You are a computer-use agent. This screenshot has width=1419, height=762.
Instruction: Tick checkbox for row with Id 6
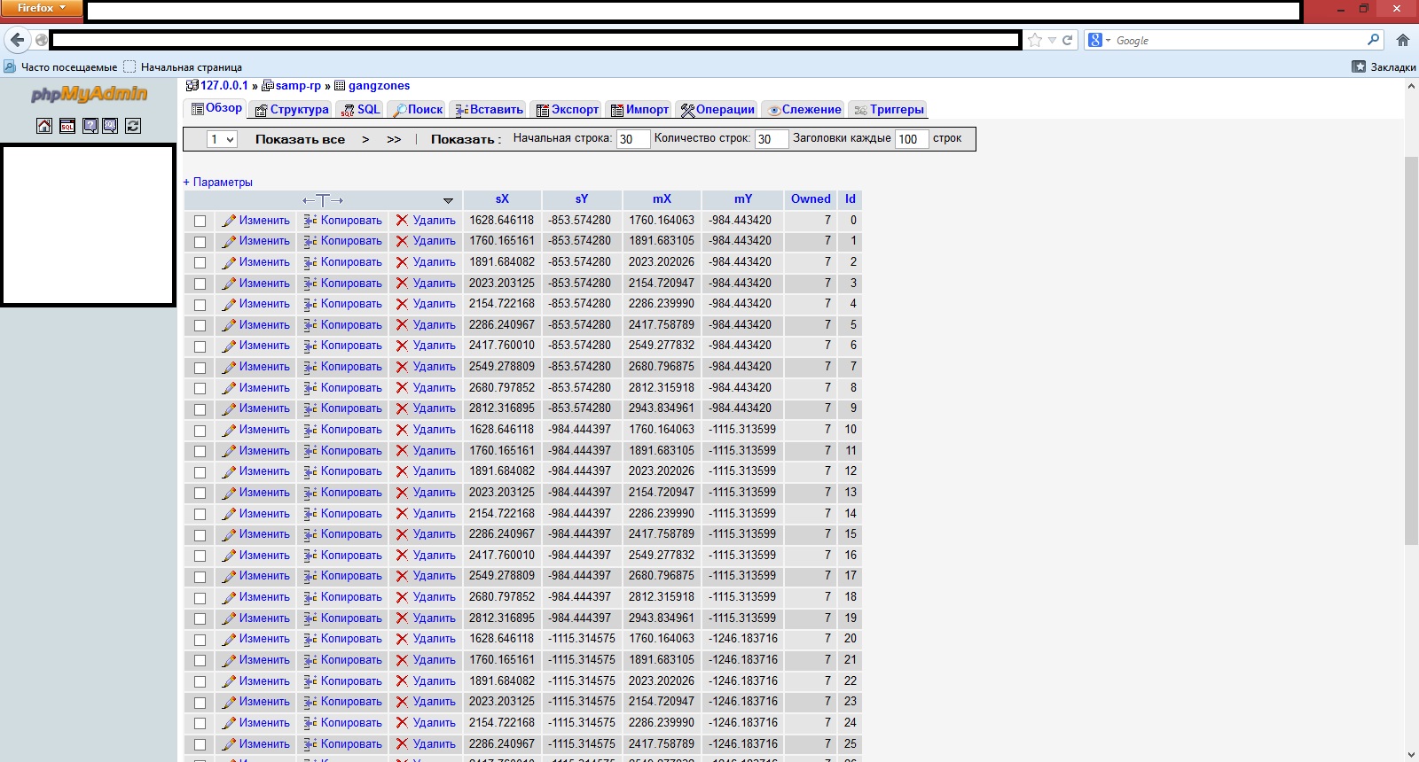[x=200, y=346]
